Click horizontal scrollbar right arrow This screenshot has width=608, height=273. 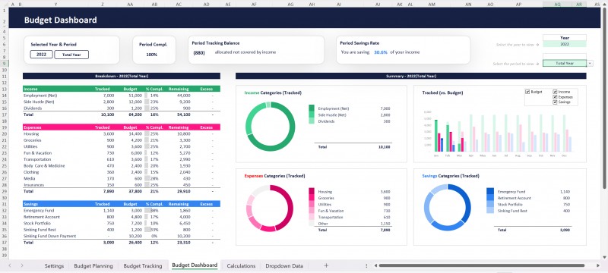point(599,265)
